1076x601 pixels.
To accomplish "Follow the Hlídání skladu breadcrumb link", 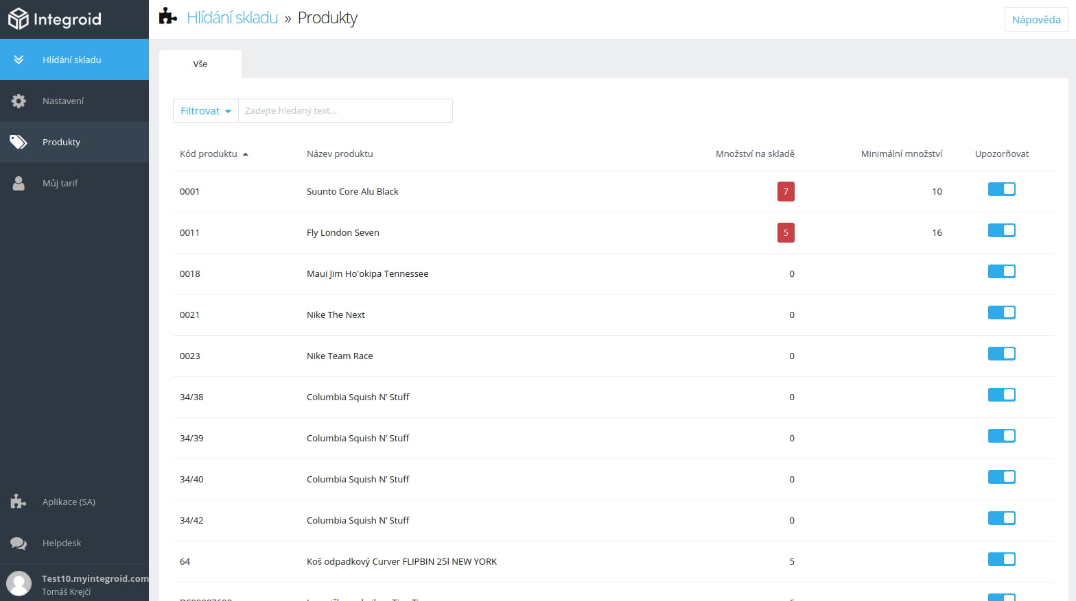I will [x=233, y=17].
